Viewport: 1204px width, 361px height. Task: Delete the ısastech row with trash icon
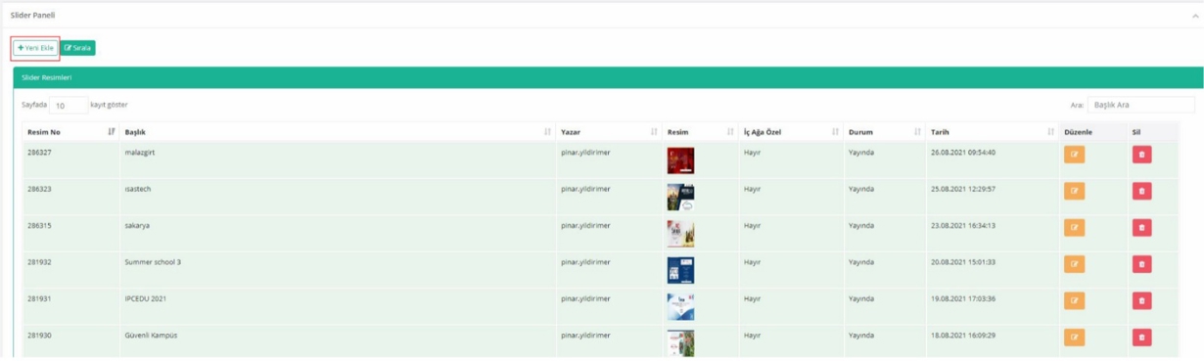pyautogui.click(x=1141, y=191)
